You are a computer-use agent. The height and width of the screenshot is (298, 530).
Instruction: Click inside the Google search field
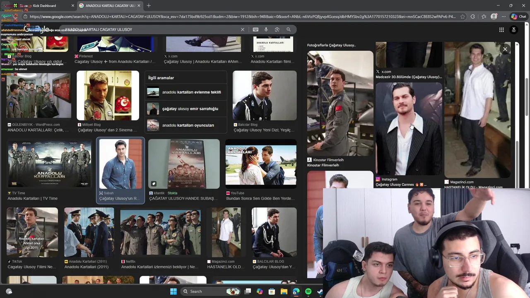point(151,29)
